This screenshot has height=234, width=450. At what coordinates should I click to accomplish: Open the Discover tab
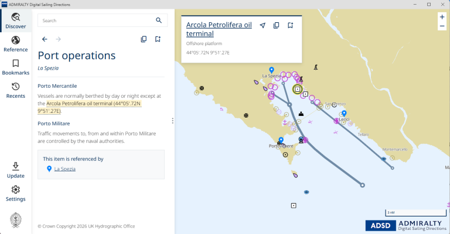[x=16, y=21]
